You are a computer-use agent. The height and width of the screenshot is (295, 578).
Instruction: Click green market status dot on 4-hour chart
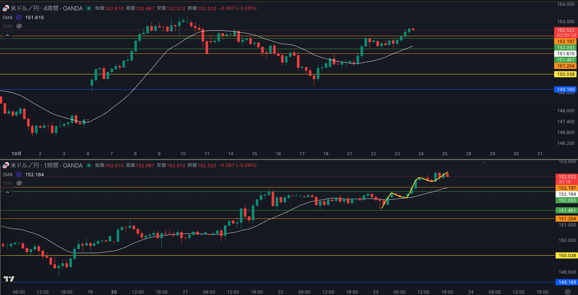pyautogui.click(x=89, y=8)
